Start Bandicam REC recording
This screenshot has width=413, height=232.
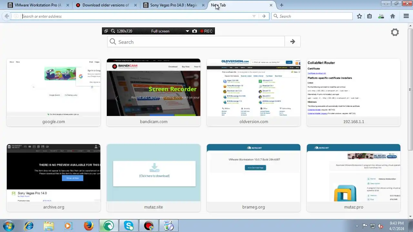click(206, 31)
